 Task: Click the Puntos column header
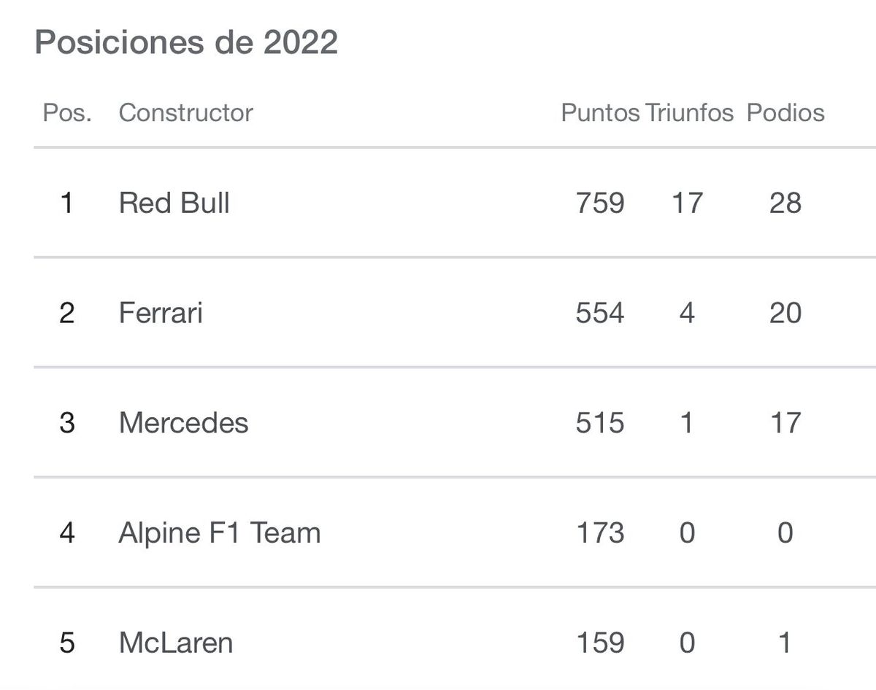600,113
